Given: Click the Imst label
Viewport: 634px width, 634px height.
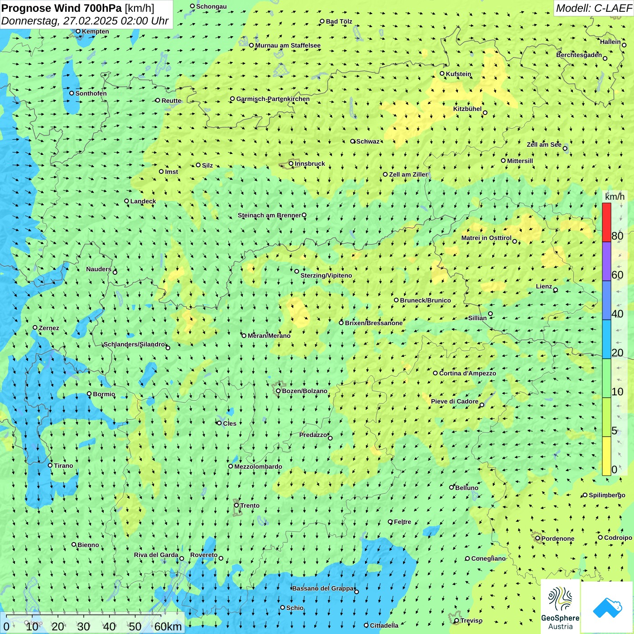Looking at the screenshot, I should coord(171,172).
